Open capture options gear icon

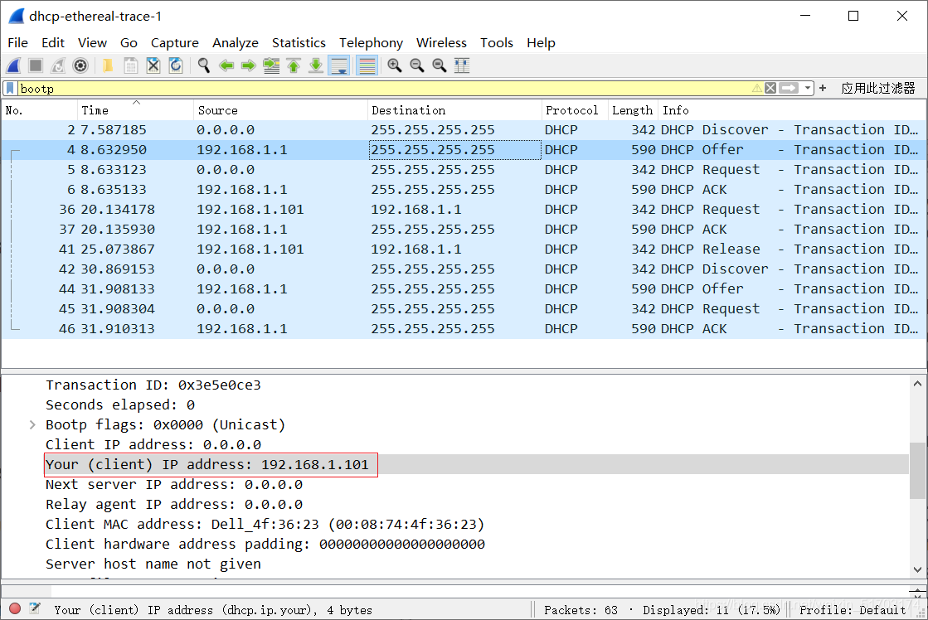pos(80,65)
